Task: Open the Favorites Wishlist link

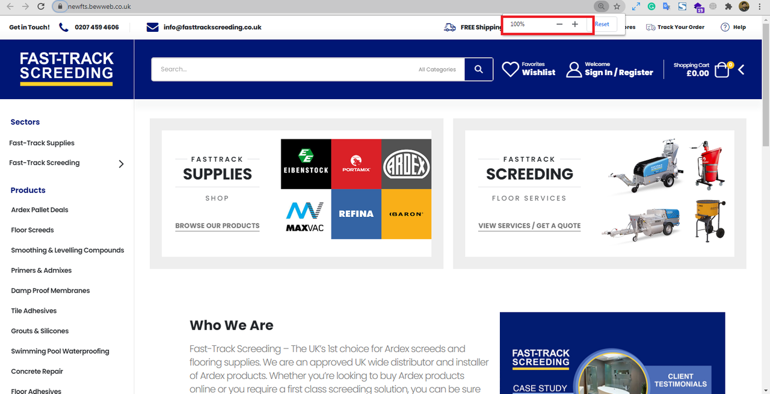Action: point(538,69)
